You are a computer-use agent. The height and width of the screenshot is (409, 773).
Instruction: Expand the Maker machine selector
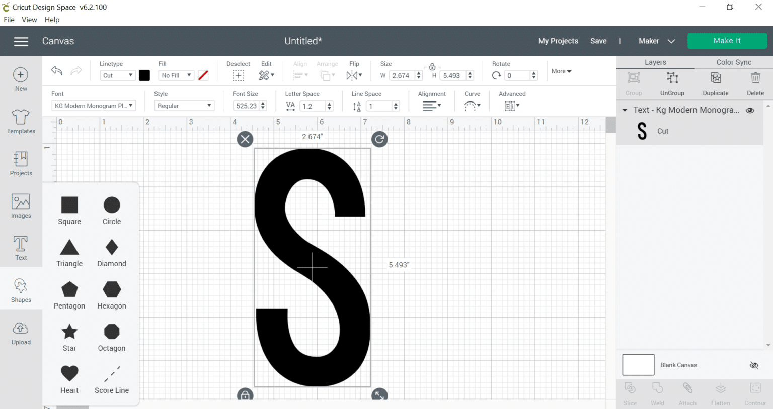point(671,41)
